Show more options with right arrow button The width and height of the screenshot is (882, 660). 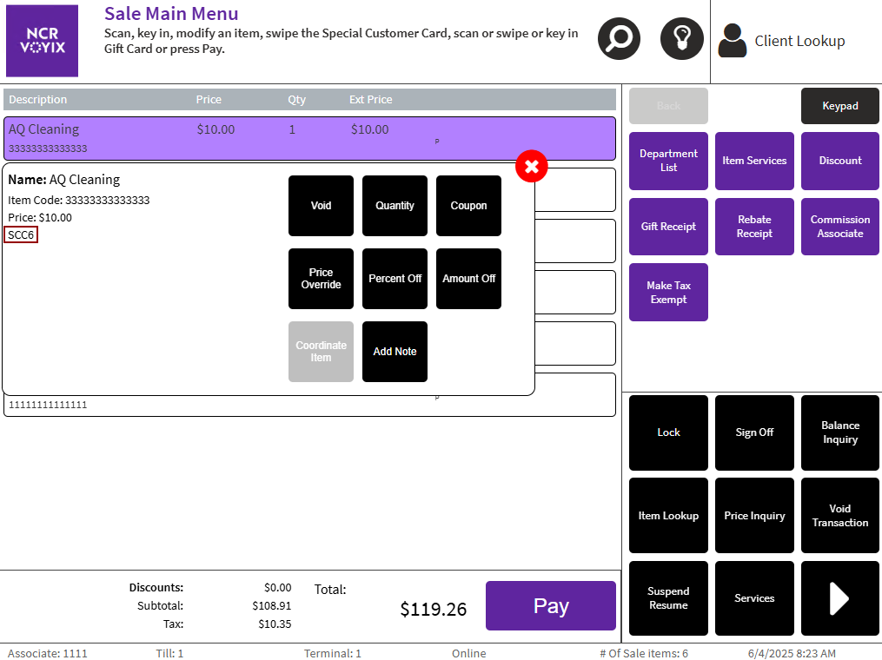(x=840, y=598)
